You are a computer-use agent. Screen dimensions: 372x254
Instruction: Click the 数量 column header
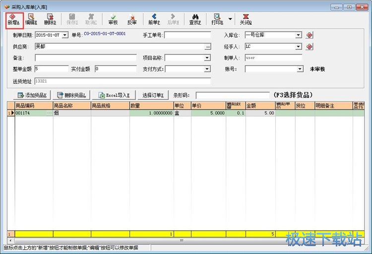point(152,105)
